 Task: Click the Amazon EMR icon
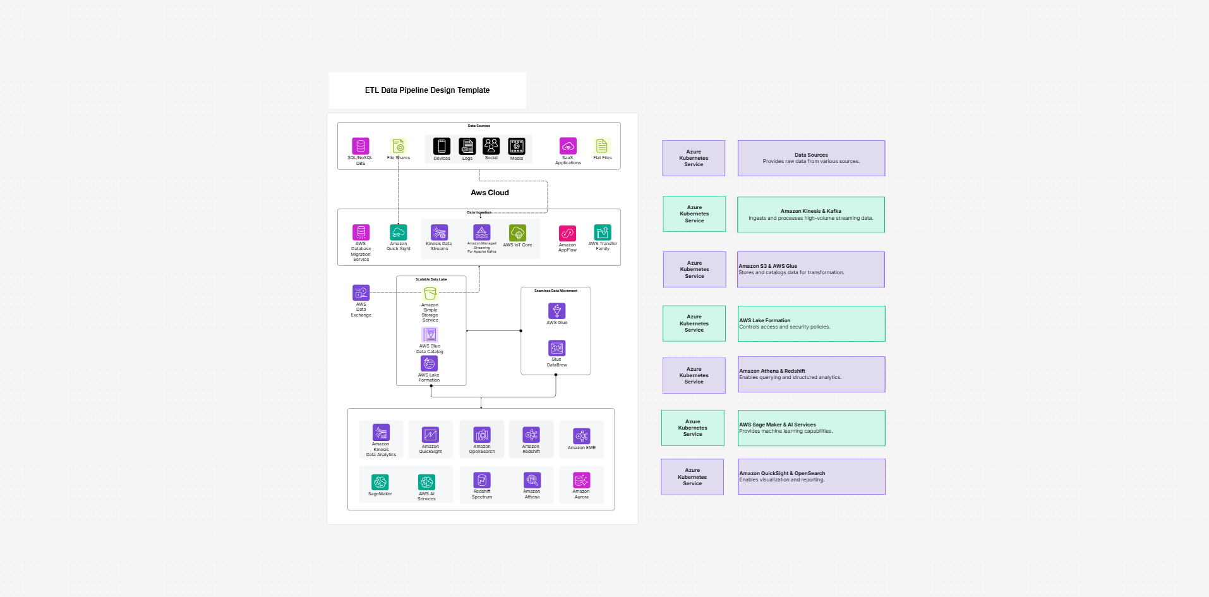pos(582,436)
